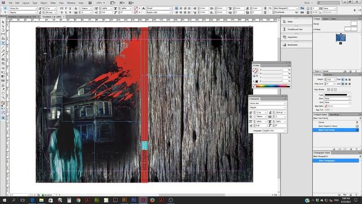362x204 pixels.
Task: Open the Object menu
Action: point(44,3)
